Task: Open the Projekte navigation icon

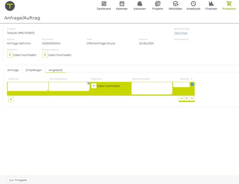Action: 158,4
